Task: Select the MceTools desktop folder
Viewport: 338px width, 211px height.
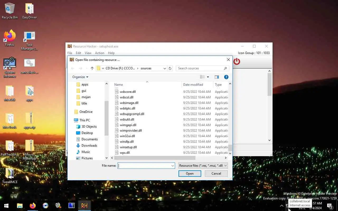Action: click(10, 121)
